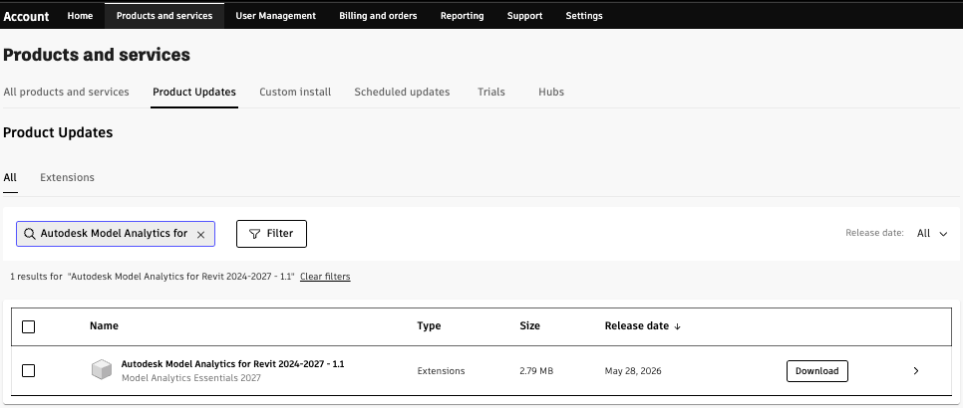Switch to All products and services tab
The height and width of the screenshot is (408, 963).
point(67,92)
